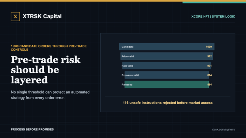The width and height of the screenshot is (246, 138).
Task: Click the Exposure valid funnel bar
Action: point(166,75)
